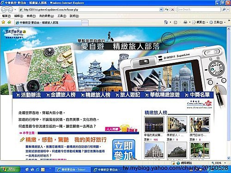The width and height of the screenshot is (231, 173).
Task: Open the 檢視(V) menu
Action: (31, 16)
